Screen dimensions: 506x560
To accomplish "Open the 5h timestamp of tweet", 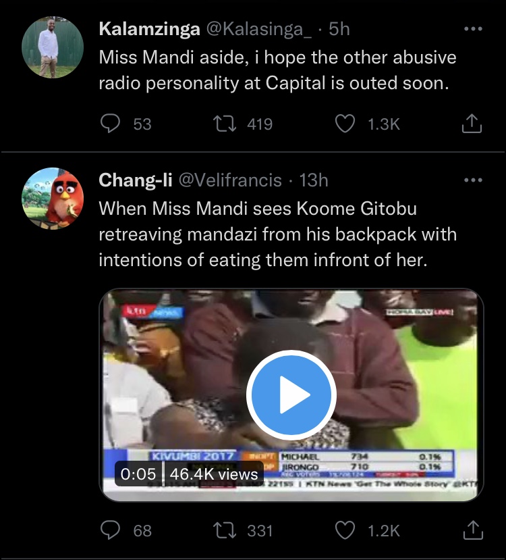I will click(339, 29).
